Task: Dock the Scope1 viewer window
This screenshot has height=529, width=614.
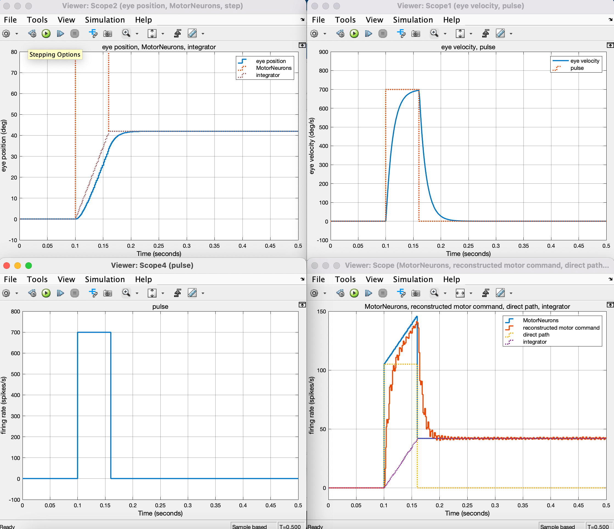Action: [610, 45]
